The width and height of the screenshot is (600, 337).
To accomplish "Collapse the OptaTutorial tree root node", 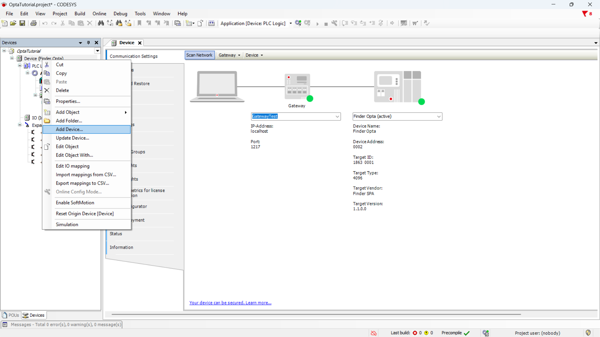I will pyautogui.click(x=4, y=51).
